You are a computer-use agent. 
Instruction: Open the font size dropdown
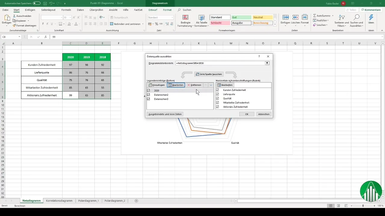tap(70, 18)
